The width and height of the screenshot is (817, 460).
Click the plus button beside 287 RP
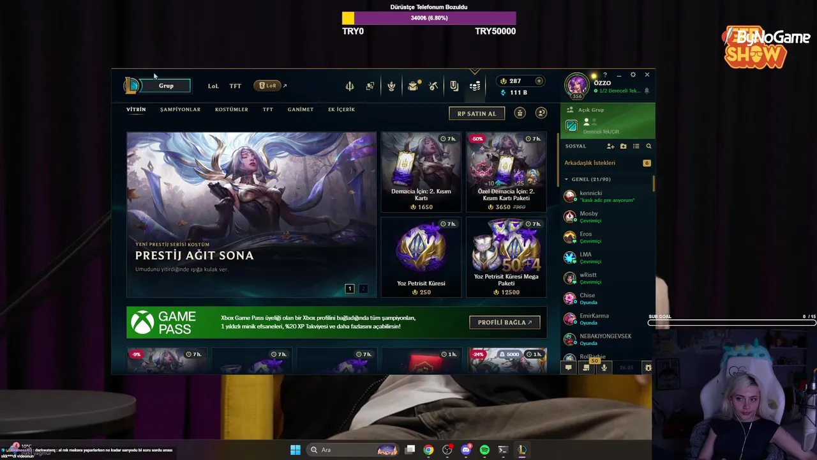pos(539,81)
